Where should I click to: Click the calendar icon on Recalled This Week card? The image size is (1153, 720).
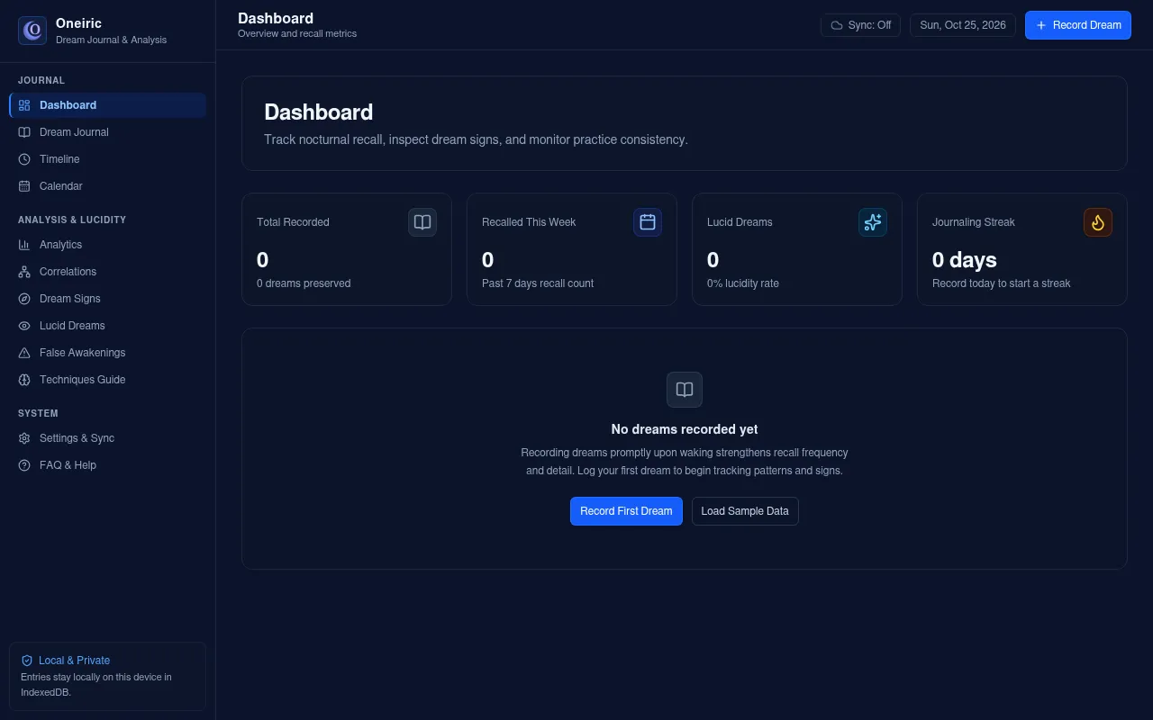coord(648,222)
